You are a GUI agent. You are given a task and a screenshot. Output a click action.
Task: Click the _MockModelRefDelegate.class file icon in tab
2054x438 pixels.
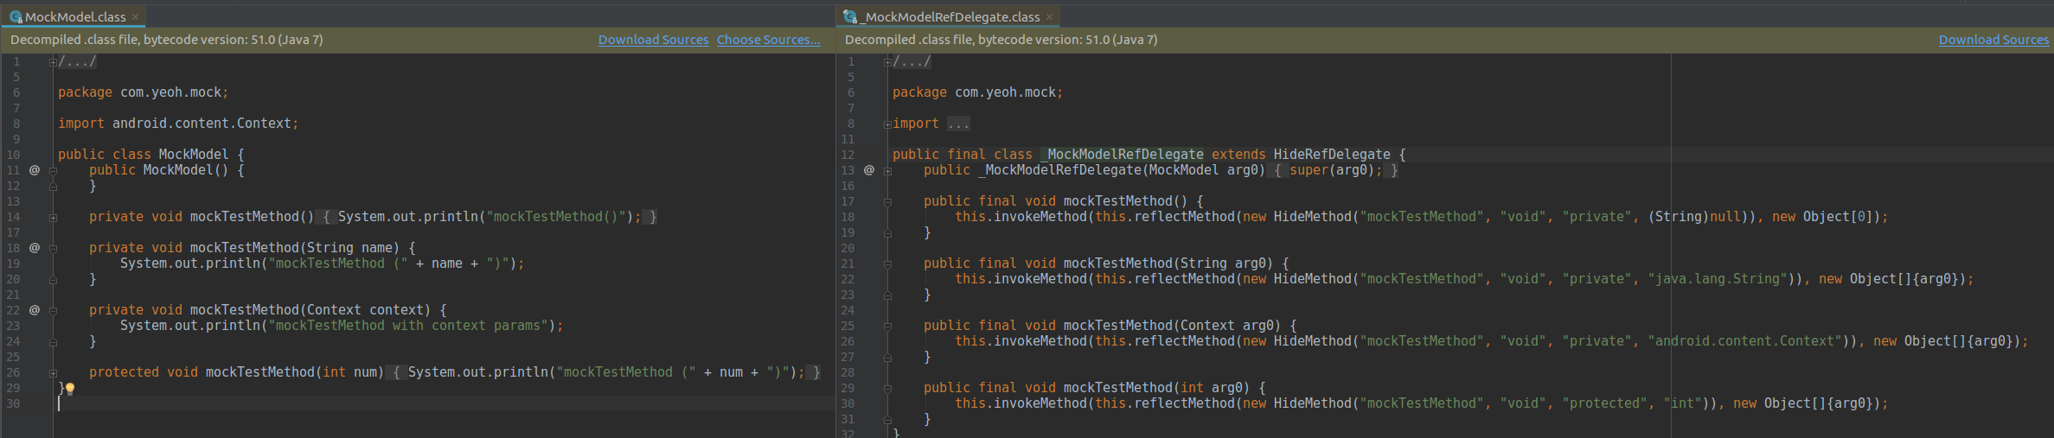tap(850, 16)
